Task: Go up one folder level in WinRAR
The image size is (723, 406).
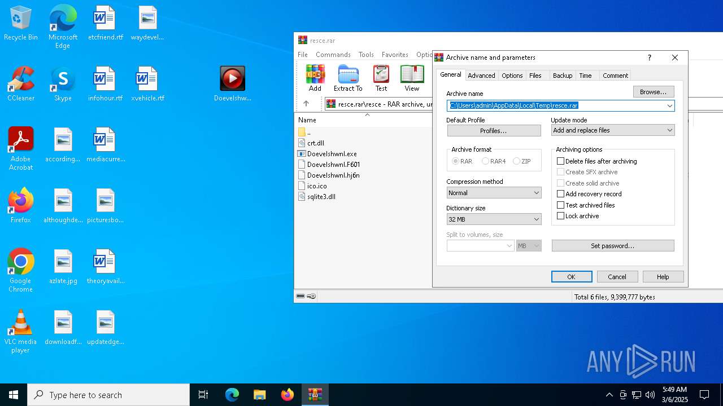Action: point(306,104)
